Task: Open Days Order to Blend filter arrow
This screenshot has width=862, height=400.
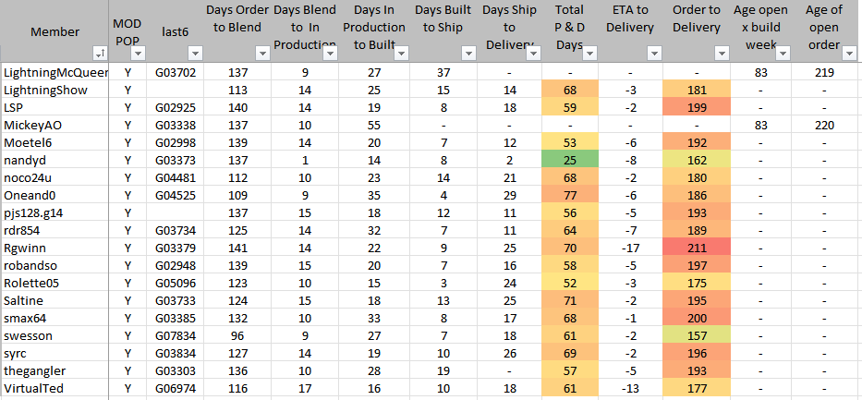Action: 261,54
